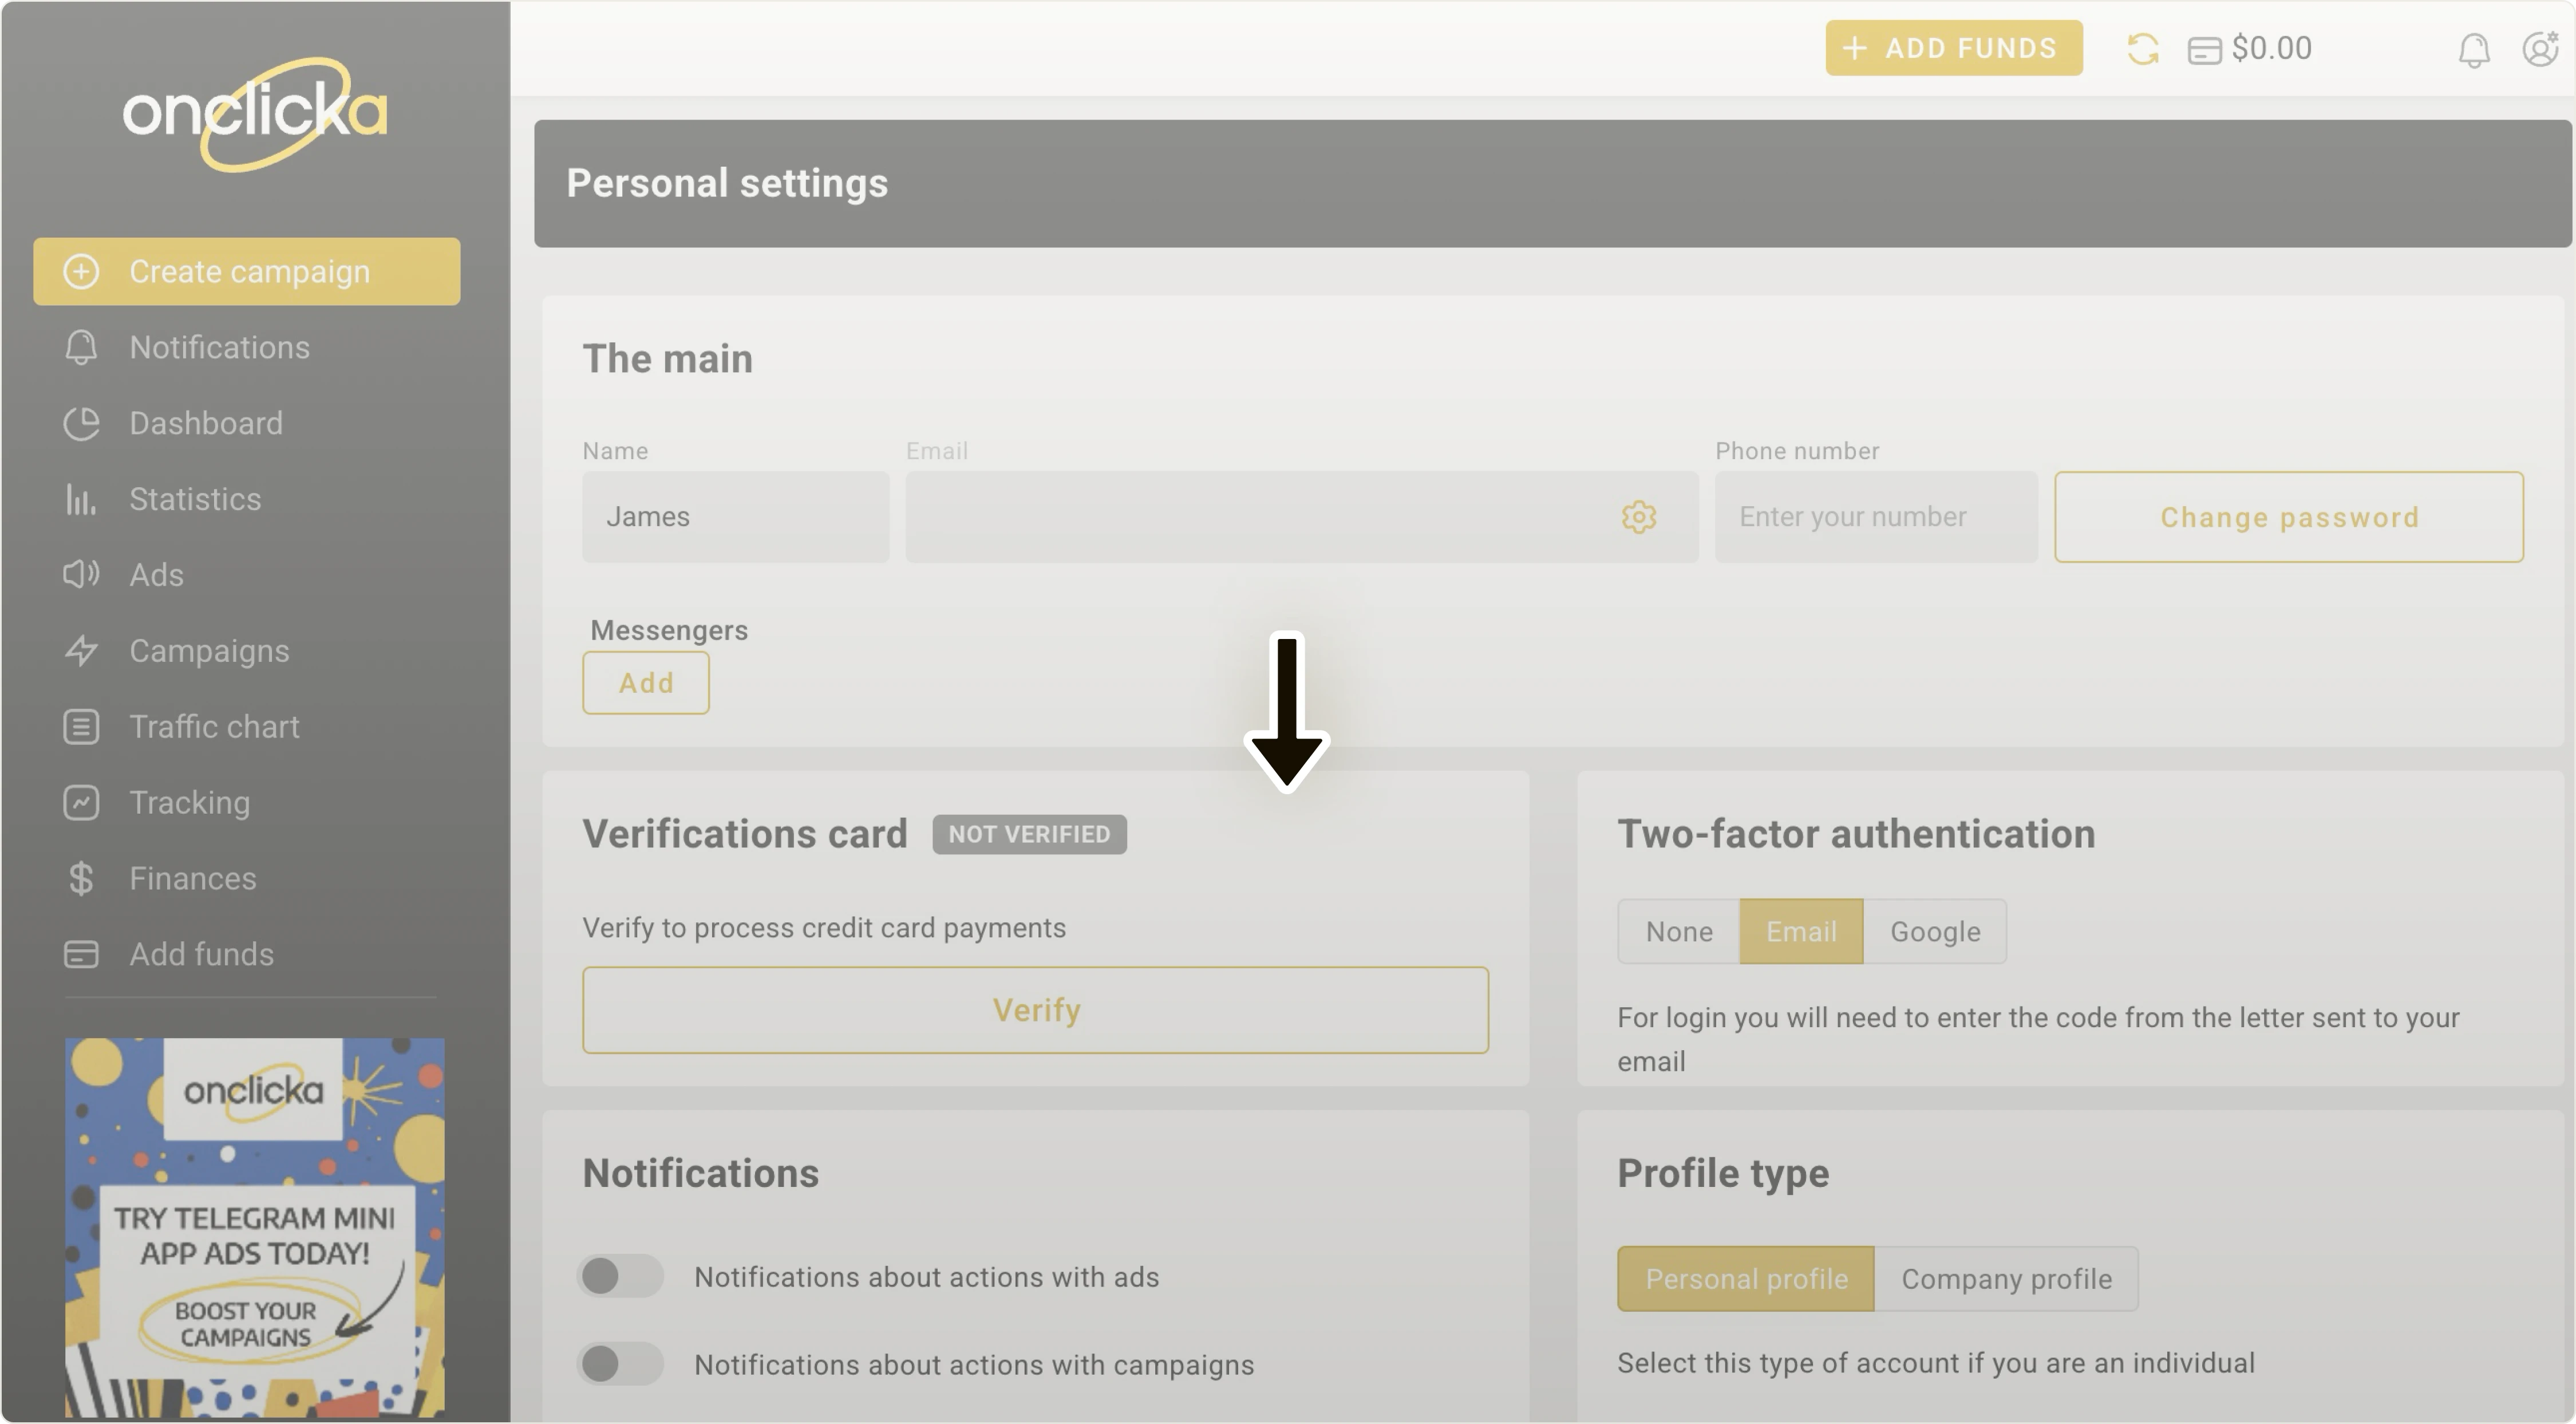Click the Enter your number phone field

tap(1876, 517)
